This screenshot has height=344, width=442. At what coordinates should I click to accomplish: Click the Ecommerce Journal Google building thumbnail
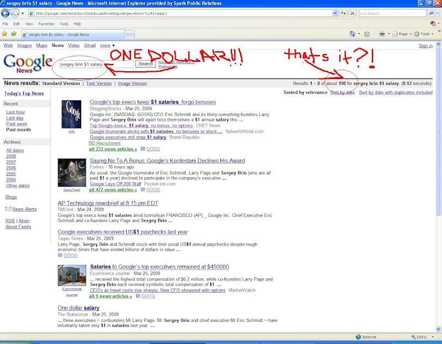(72, 276)
